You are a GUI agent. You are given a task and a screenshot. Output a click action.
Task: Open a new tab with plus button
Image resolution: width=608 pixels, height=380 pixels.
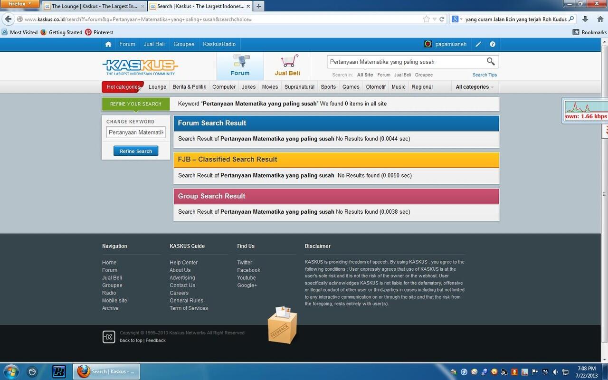tap(258, 6)
